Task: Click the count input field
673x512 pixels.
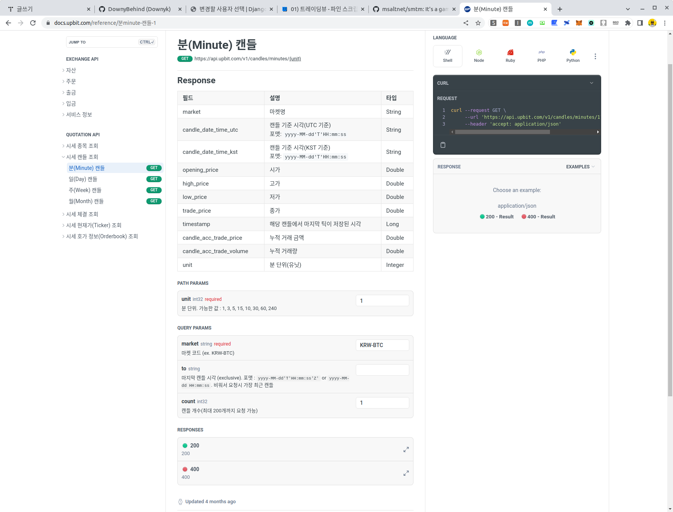Action: pyautogui.click(x=382, y=403)
